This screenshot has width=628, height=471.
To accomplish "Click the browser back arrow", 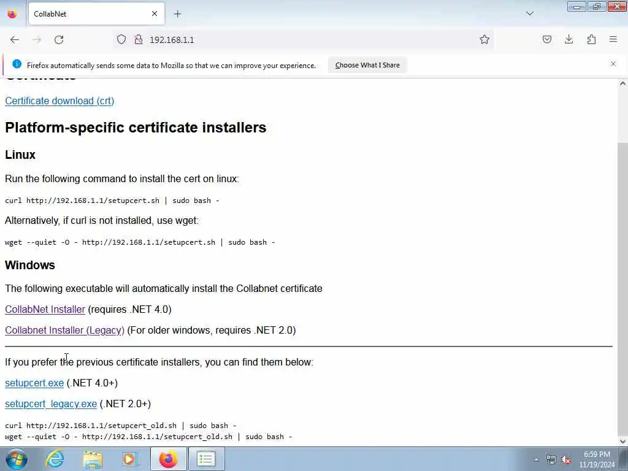I will [x=15, y=40].
